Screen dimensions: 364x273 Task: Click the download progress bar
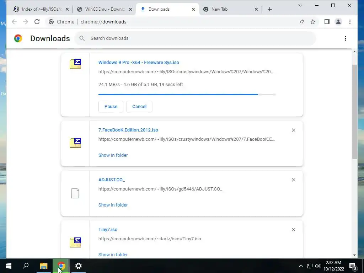(x=187, y=95)
